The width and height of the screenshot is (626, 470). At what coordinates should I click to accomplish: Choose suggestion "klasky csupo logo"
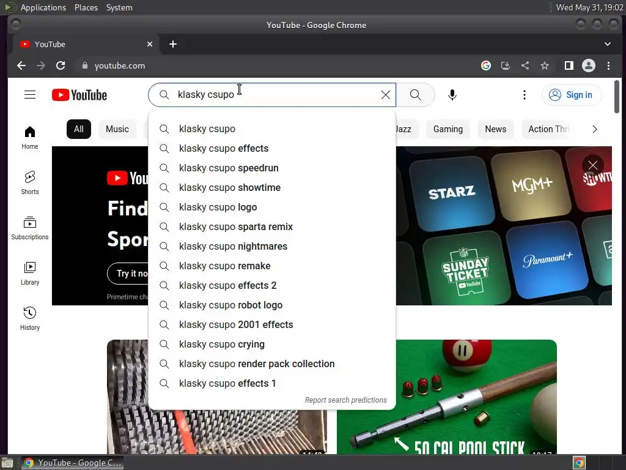tap(272, 207)
